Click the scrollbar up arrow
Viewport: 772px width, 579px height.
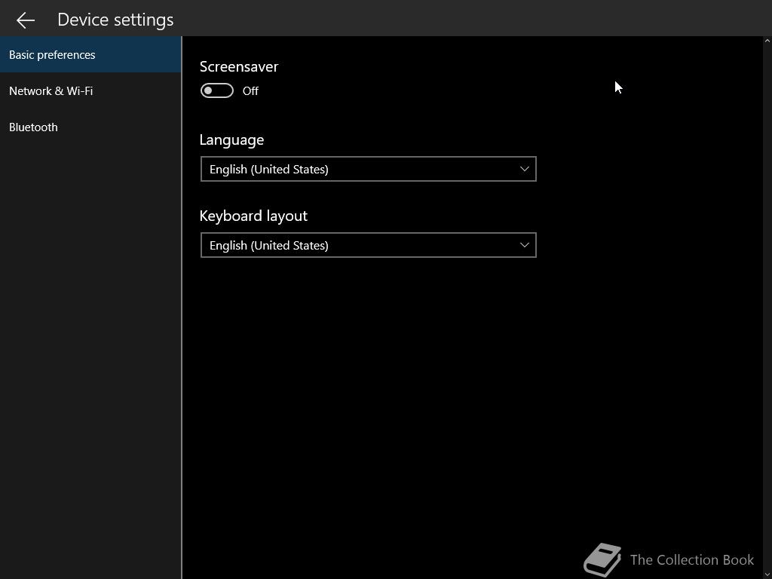[767, 41]
